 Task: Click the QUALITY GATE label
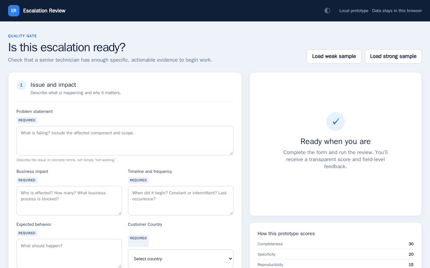[x=23, y=36]
